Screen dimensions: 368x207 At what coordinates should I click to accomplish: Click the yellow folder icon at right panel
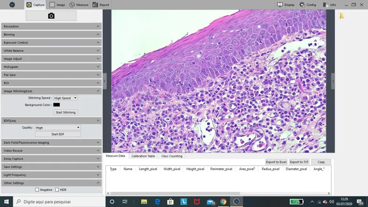342,16
